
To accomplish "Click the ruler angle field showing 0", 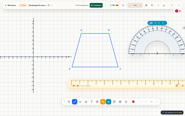I will [182, 86].
